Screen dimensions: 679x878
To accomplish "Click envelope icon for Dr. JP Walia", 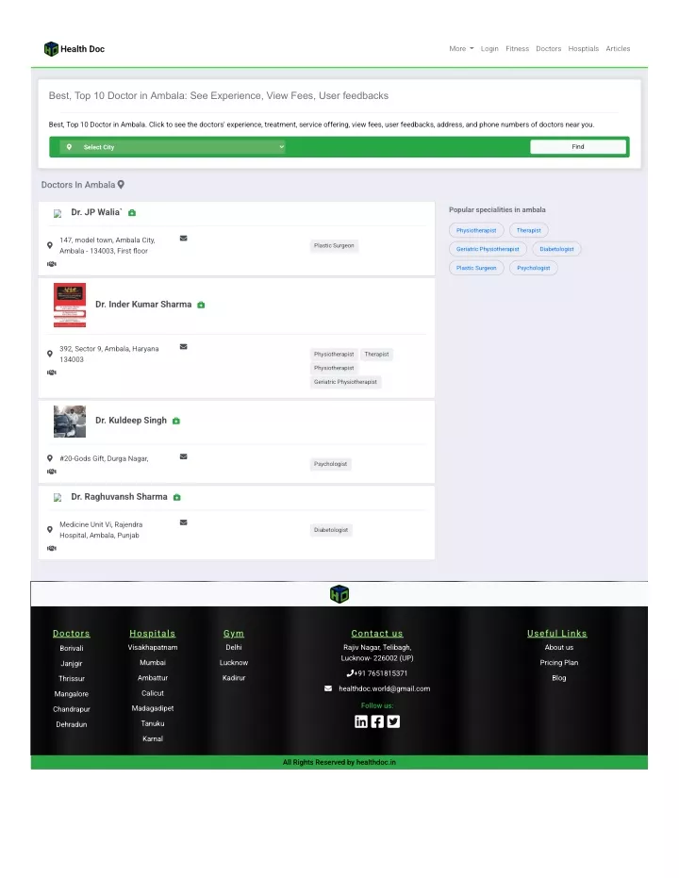I will coord(183,238).
